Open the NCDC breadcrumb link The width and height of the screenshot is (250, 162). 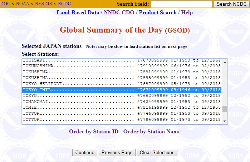point(64,4)
